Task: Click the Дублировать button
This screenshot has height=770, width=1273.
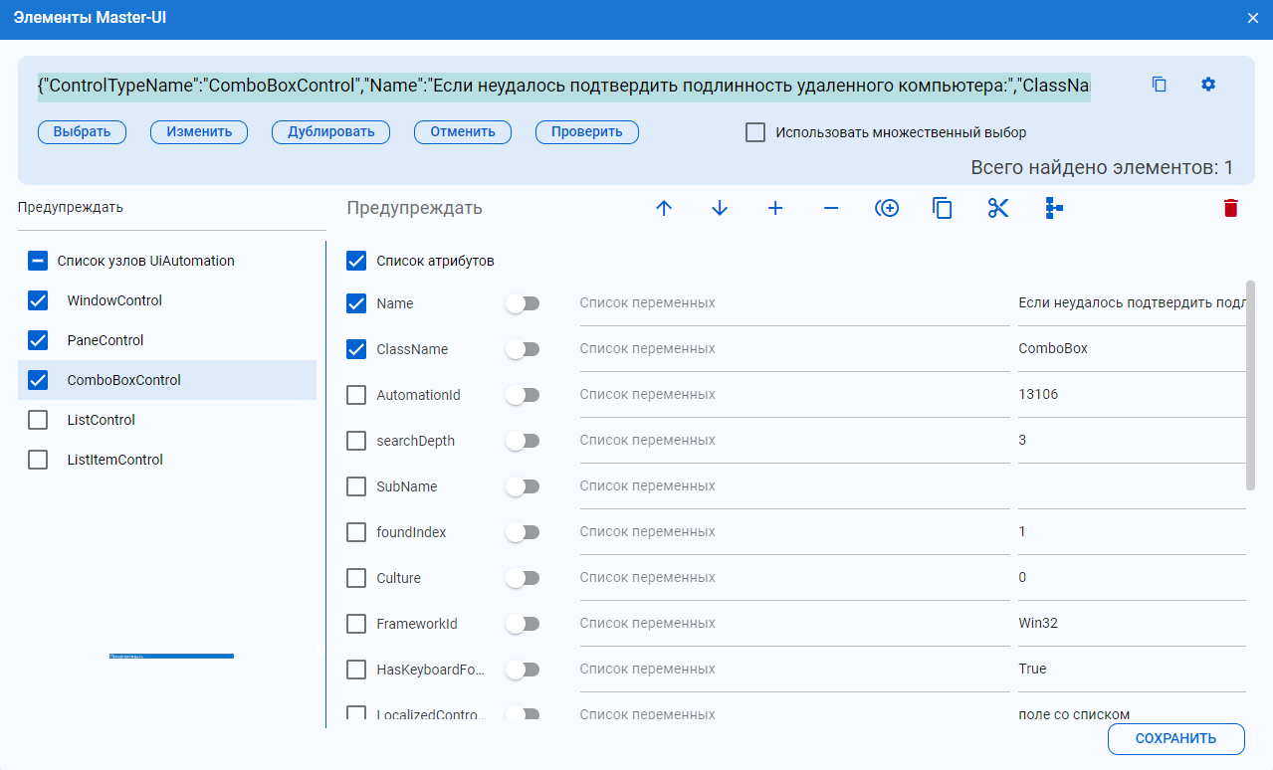Action: pos(330,132)
